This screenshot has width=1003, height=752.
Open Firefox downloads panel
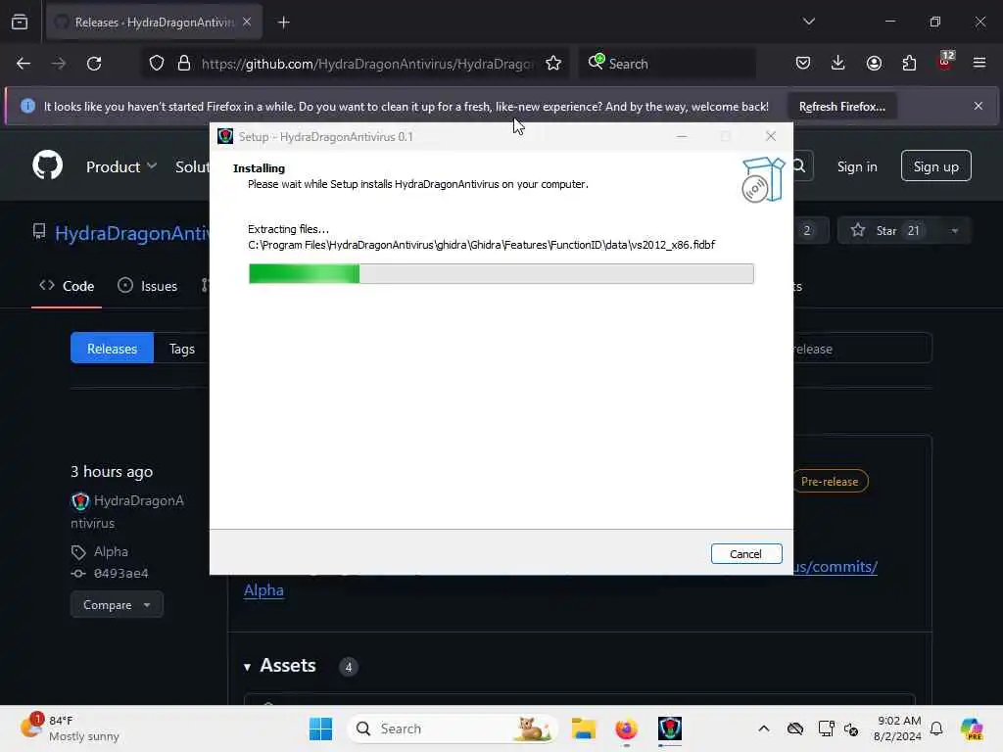coord(838,63)
